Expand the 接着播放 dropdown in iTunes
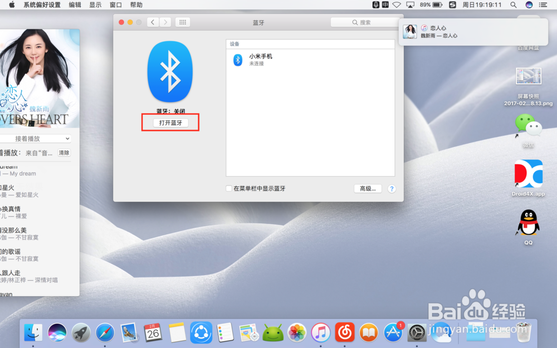Screen dimensions: 557x348 pyautogui.click(x=36, y=139)
